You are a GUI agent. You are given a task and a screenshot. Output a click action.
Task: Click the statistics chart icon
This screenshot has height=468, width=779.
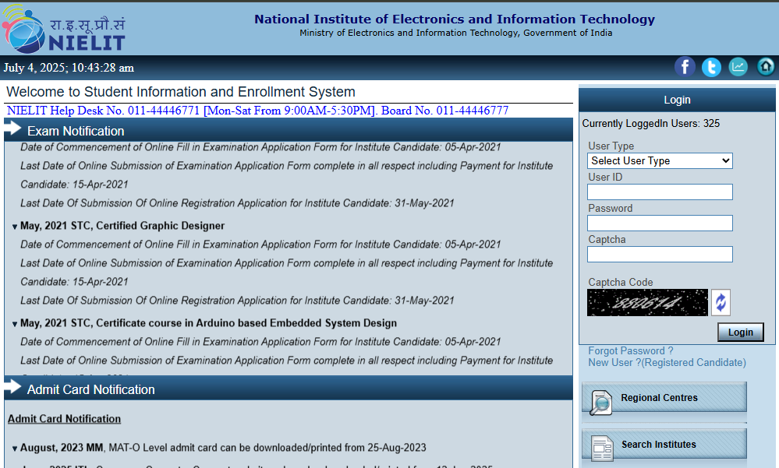click(738, 66)
